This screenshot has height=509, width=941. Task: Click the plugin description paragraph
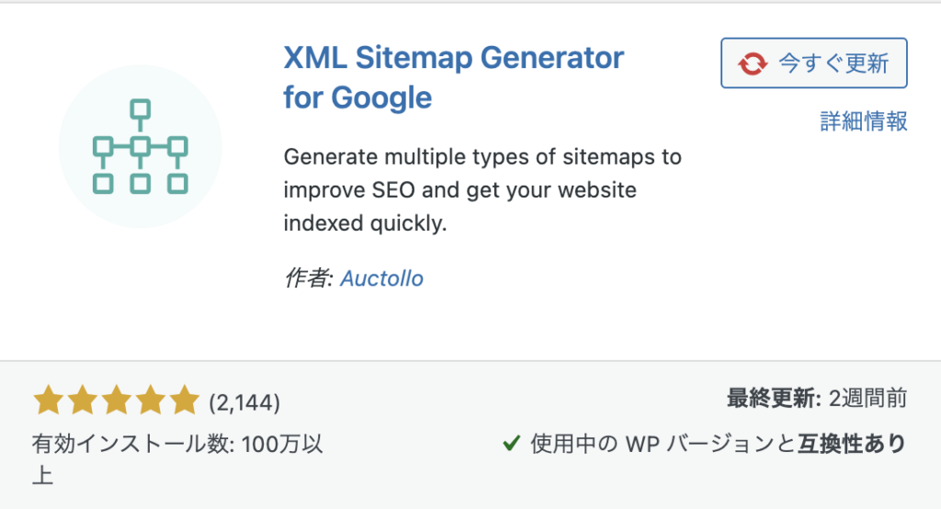point(482,189)
